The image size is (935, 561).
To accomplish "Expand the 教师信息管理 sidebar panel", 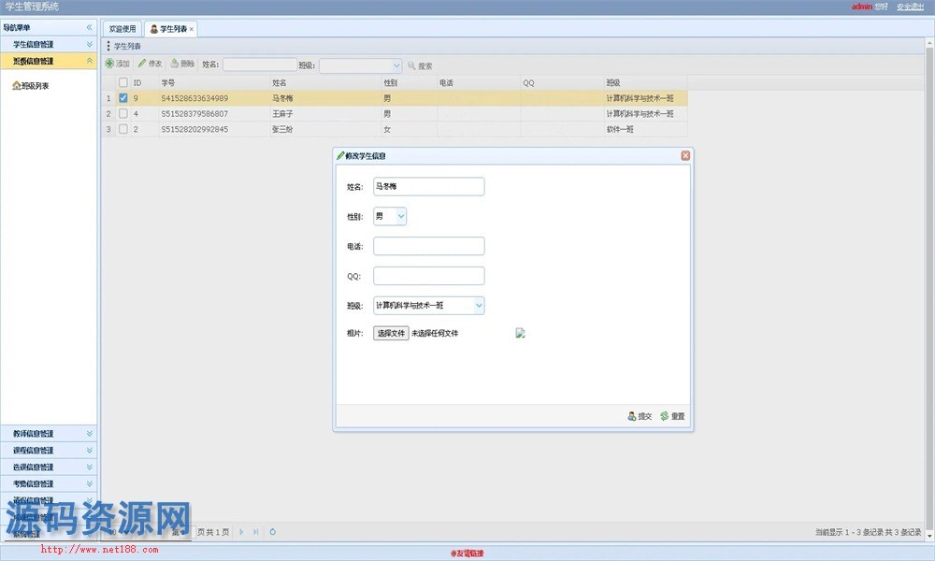I will point(48,434).
